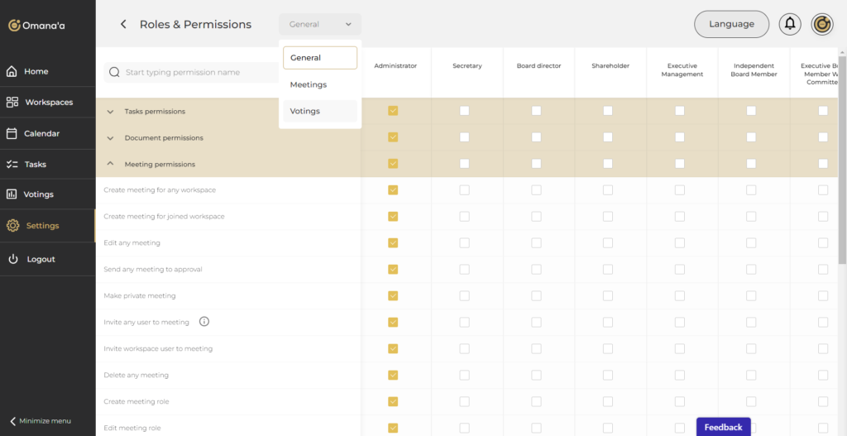Screen dimensions: 847x436
Task: Open the Feedback button
Action: [x=723, y=427]
